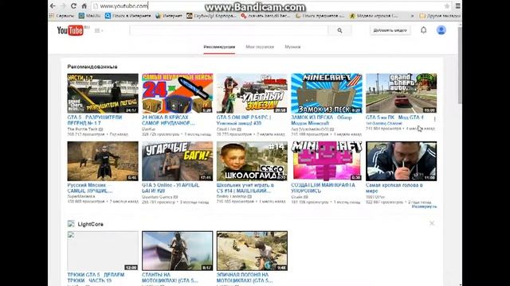Dismiss the LightCore section with the X
Screen dimensions: 510x286
(x=432, y=223)
